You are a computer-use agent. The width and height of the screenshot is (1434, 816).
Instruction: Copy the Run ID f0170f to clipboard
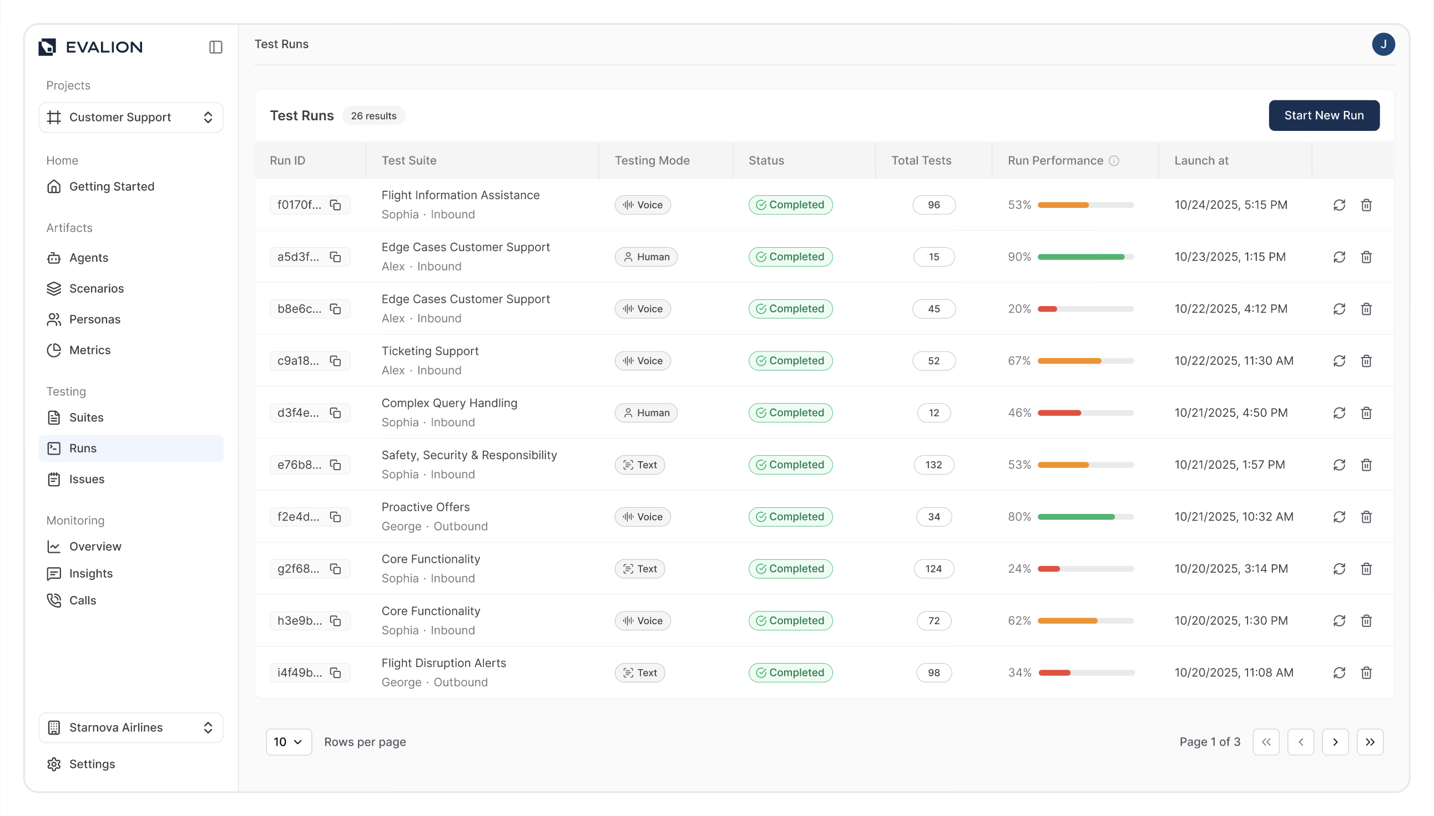tap(335, 205)
